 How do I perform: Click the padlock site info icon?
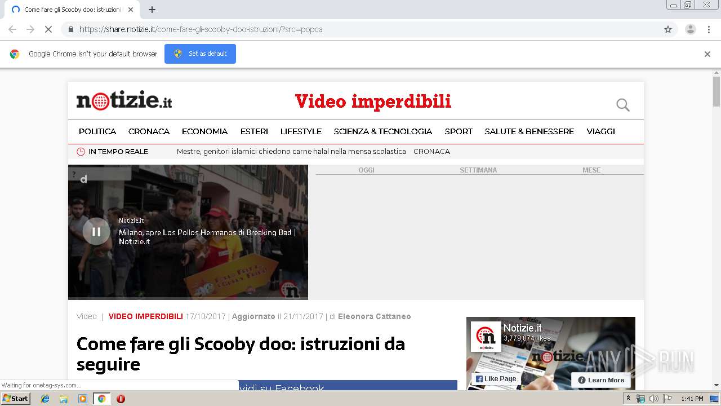click(x=70, y=29)
